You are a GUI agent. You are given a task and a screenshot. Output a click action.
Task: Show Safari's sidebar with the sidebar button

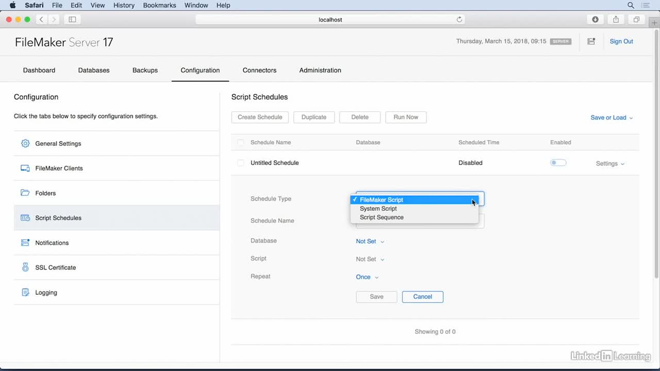72,20
